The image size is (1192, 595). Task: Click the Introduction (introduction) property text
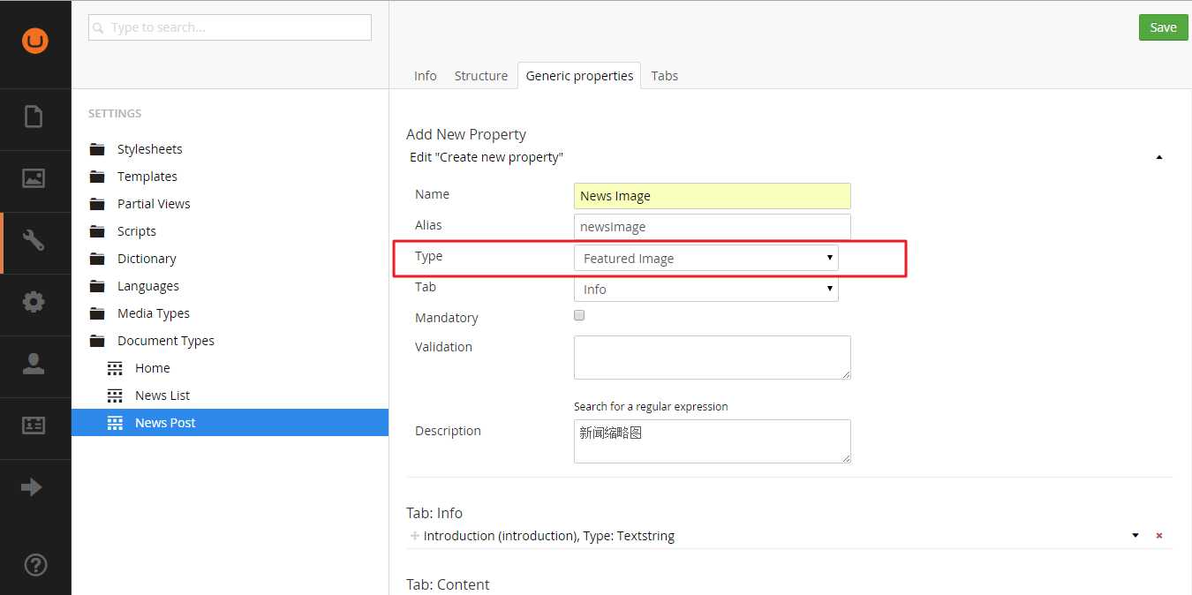click(549, 536)
